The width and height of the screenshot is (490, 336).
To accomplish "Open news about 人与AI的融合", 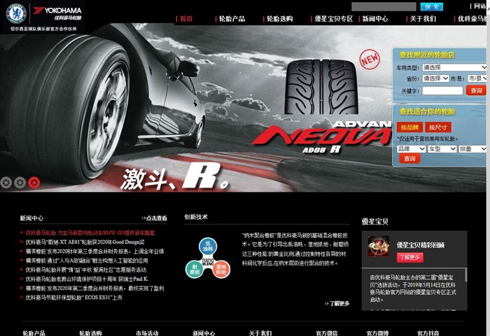I will (87, 260).
